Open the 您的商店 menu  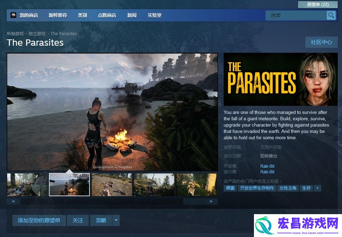(29, 15)
